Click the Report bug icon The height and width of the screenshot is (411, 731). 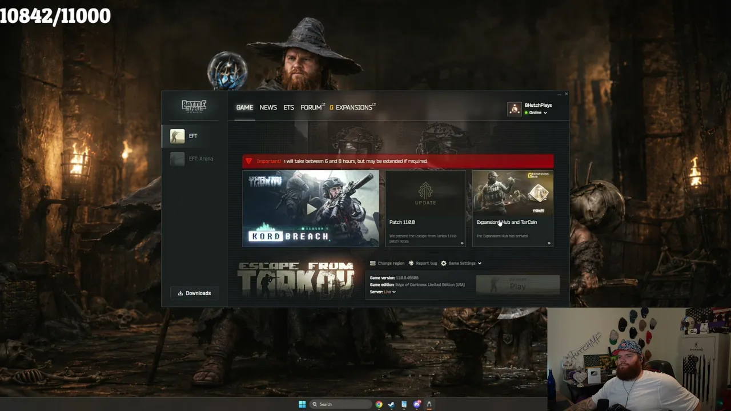(411, 263)
